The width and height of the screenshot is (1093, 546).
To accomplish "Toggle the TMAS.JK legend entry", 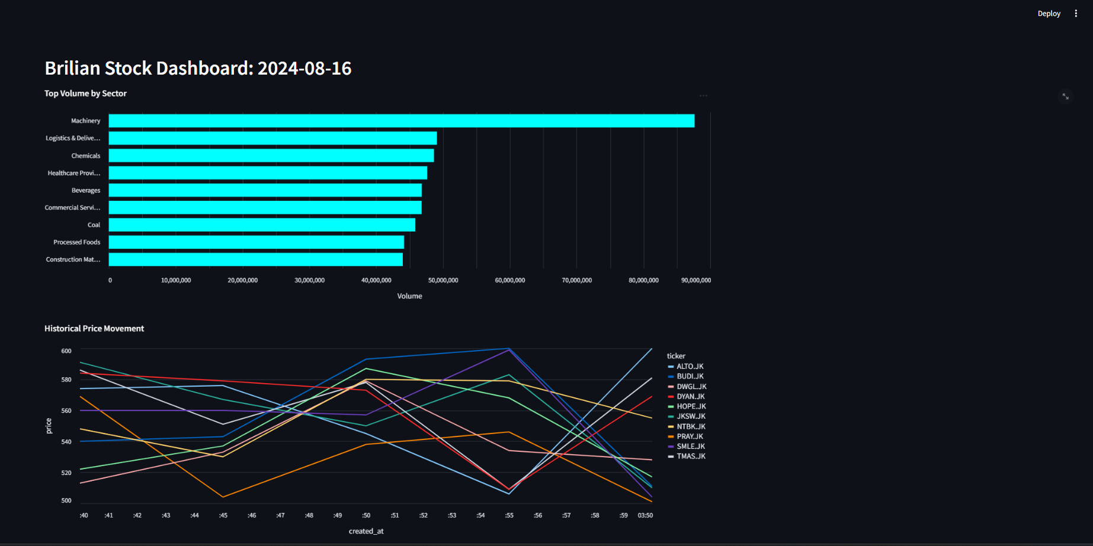I will [x=690, y=456].
